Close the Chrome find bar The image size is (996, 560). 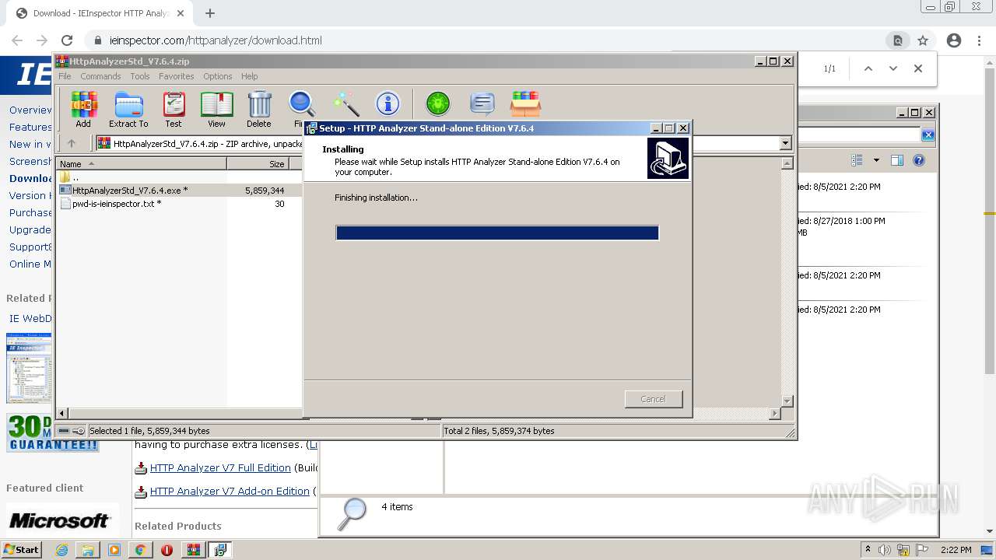[x=918, y=68]
